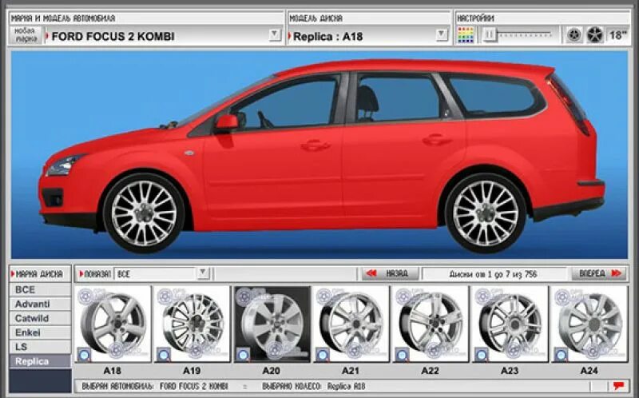Viewport: 639px width, 398px height.
Task: Click the 'Модель диска' header label
Action: click(316, 18)
